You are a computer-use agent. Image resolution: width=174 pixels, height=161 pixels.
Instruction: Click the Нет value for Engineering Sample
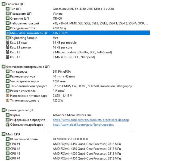tap(55, 38)
